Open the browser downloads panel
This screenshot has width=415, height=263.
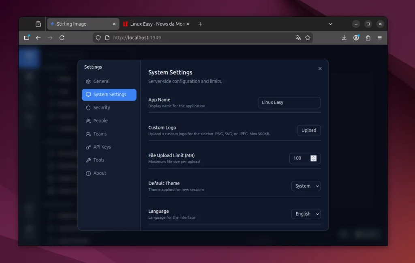pyautogui.click(x=344, y=38)
